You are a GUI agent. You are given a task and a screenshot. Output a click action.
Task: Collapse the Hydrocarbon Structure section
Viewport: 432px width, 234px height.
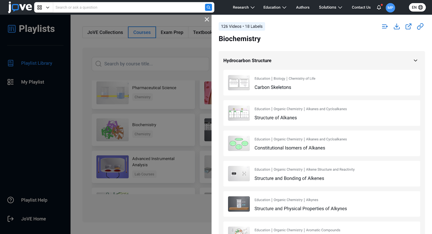(x=416, y=60)
